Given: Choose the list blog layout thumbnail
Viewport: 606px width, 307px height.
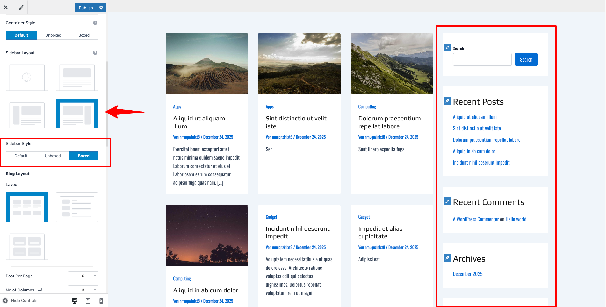Looking at the screenshot, I should (77, 207).
